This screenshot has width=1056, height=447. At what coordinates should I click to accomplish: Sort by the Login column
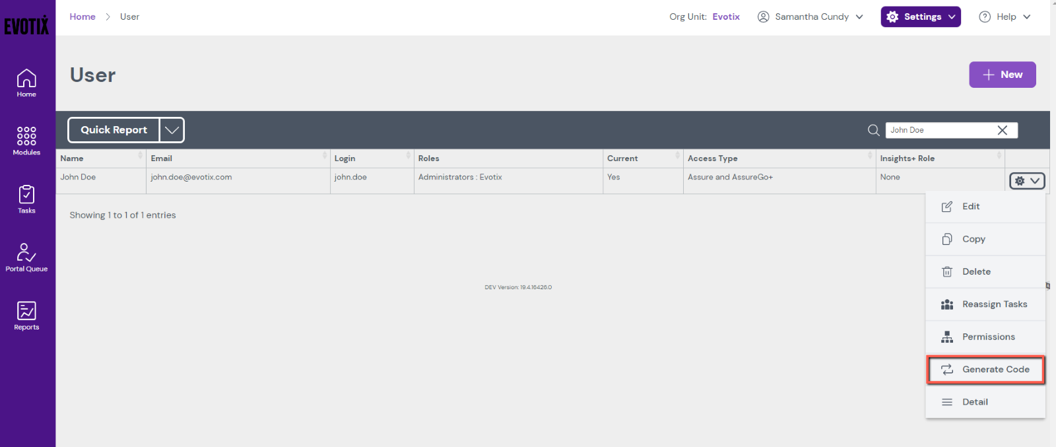(x=372, y=158)
